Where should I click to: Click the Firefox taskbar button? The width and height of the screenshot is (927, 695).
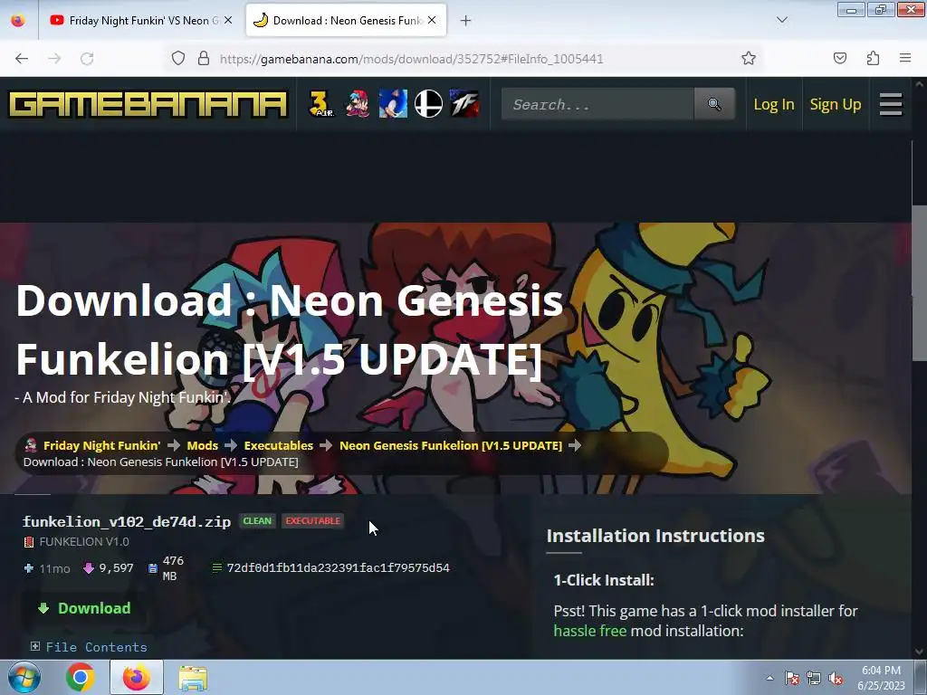137,677
